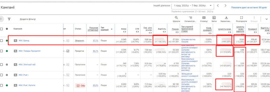Open the Сегментувати segment tool
270x92 pixels.
[x=190, y=18]
